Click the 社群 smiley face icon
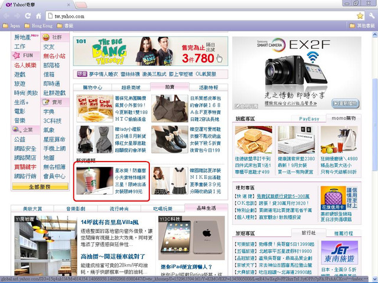 tap(46, 37)
